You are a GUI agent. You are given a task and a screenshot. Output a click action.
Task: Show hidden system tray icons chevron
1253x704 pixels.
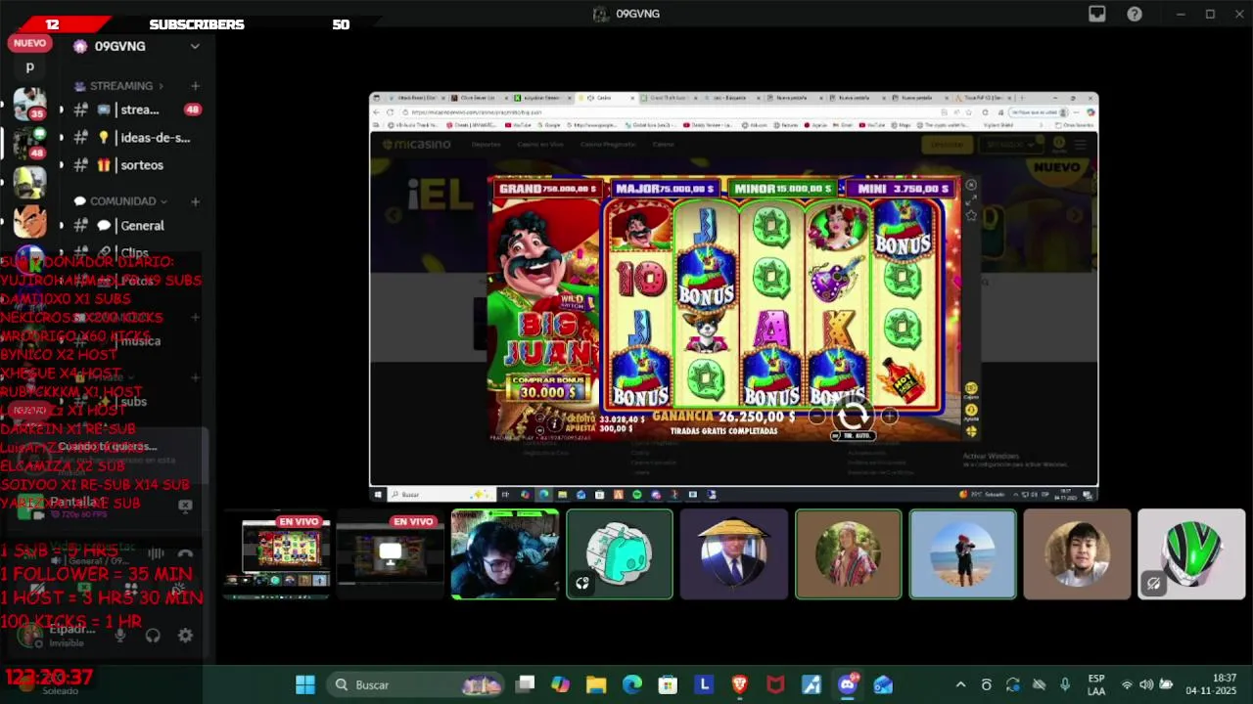(x=960, y=684)
